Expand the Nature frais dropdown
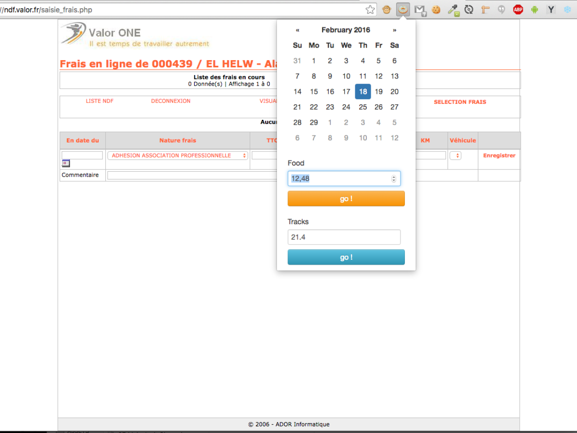The image size is (577, 433). [178, 155]
